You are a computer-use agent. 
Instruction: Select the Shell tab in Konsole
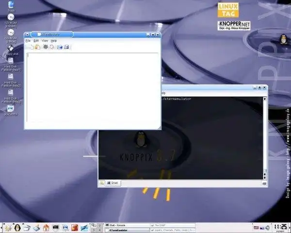point(113,183)
